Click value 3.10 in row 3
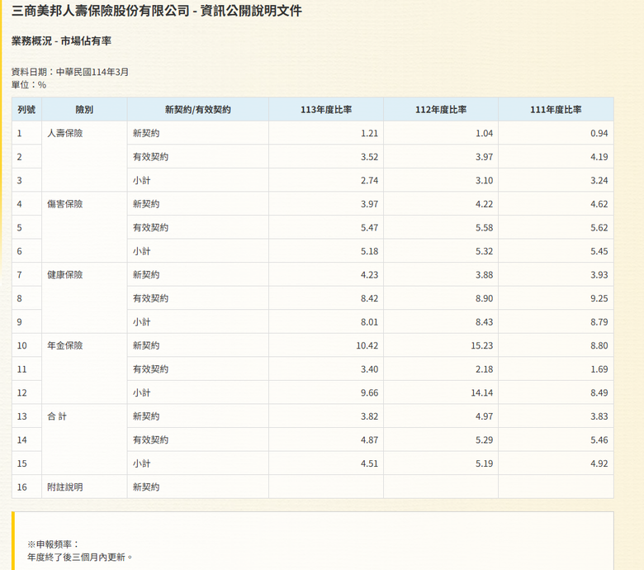 (484, 180)
